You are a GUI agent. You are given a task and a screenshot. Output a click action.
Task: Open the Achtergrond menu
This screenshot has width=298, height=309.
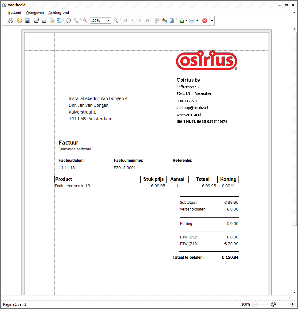[59, 13]
